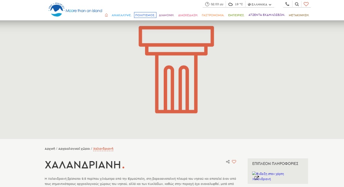
Task: Open the phone contact icon
Action: 287,4
